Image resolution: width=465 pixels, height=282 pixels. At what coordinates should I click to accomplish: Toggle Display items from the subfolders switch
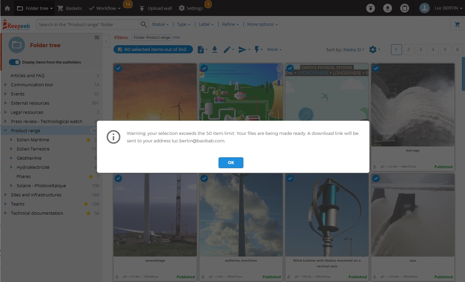tap(15, 62)
